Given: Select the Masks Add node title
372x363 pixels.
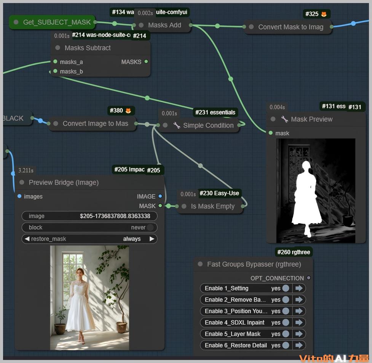Looking at the screenshot, I should tap(164, 25).
